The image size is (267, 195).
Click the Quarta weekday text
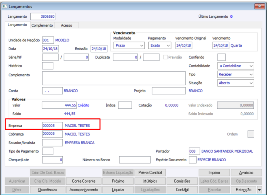236,45
